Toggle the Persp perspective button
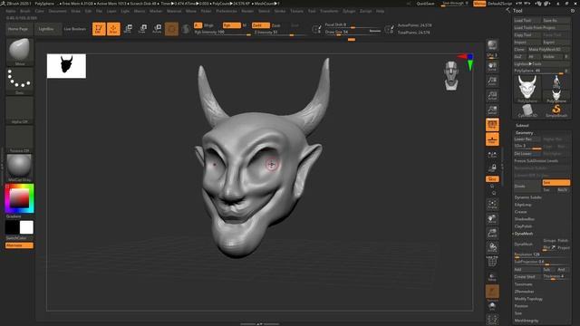The image size is (580, 326). tap(492, 125)
